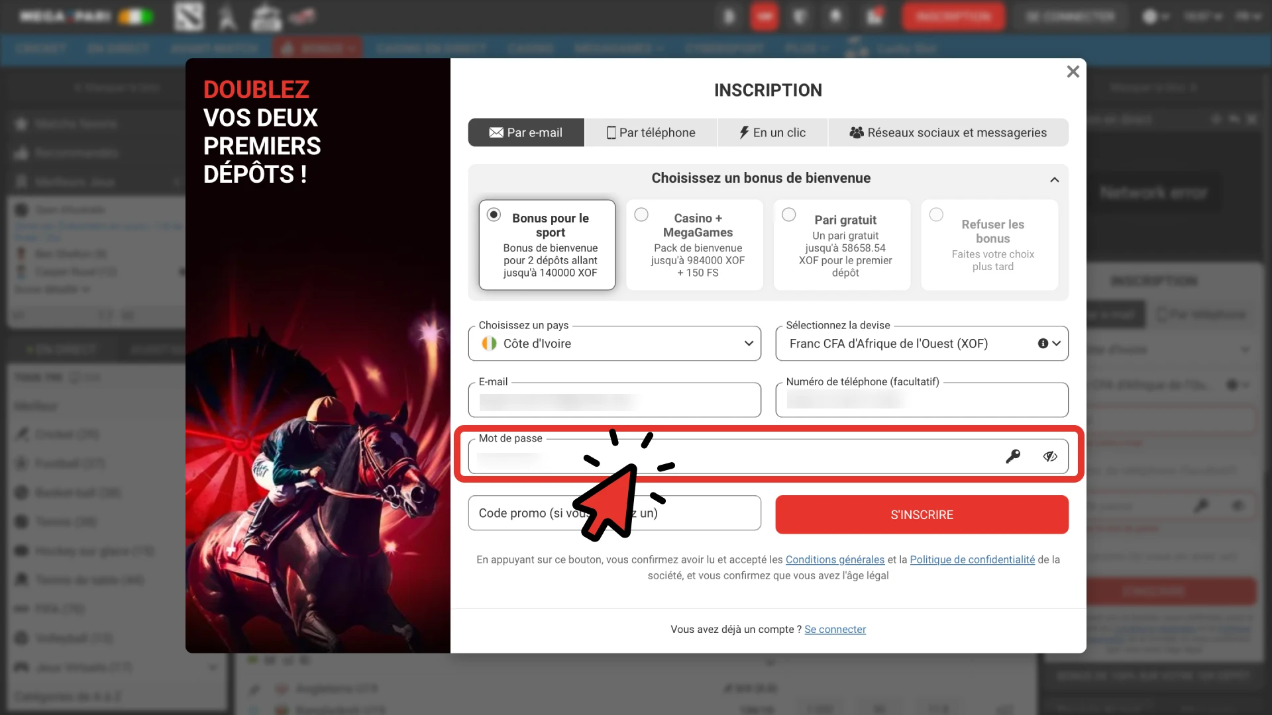Open the Politique de confidentialité link
Image resolution: width=1272 pixels, height=715 pixels.
973,559
